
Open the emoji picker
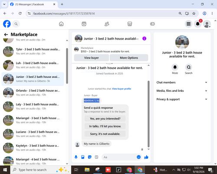[138, 157]
